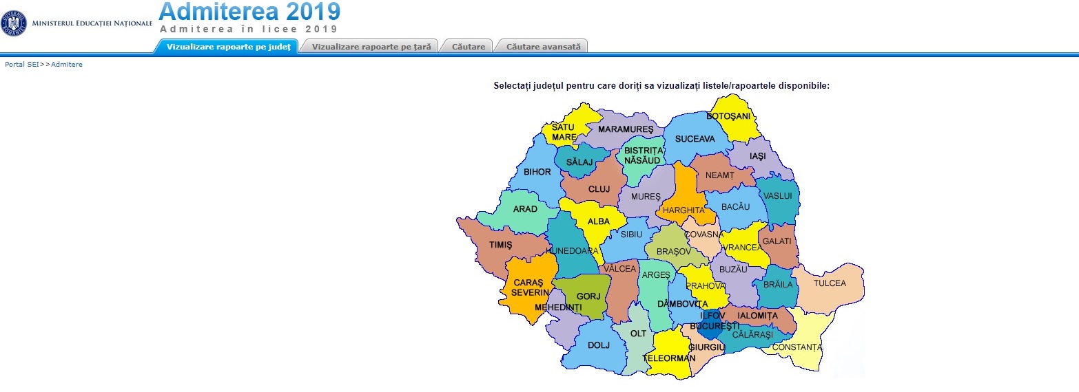The height and width of the screenshot is (392, 1079).
Task: Switch to Vizualizare rapoarte pe țară tab
Action: 371,47
